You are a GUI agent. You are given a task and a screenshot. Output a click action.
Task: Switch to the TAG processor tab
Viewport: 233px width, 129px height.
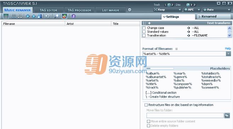click(80, 10)
